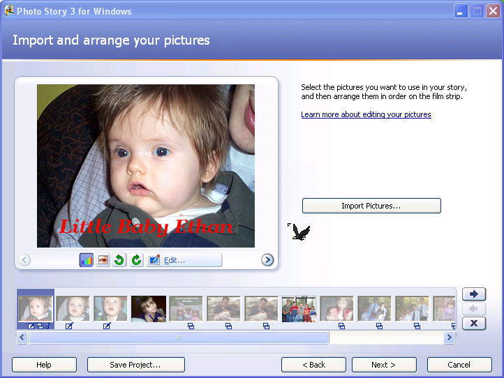The image size is (504, 378).
Task: Select the seventh thumbnail in film strip
Action: 261,309
